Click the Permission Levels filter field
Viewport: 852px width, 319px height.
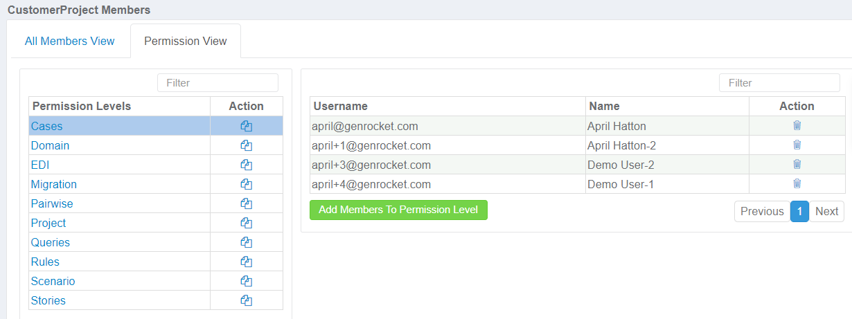tap(218, 82)
